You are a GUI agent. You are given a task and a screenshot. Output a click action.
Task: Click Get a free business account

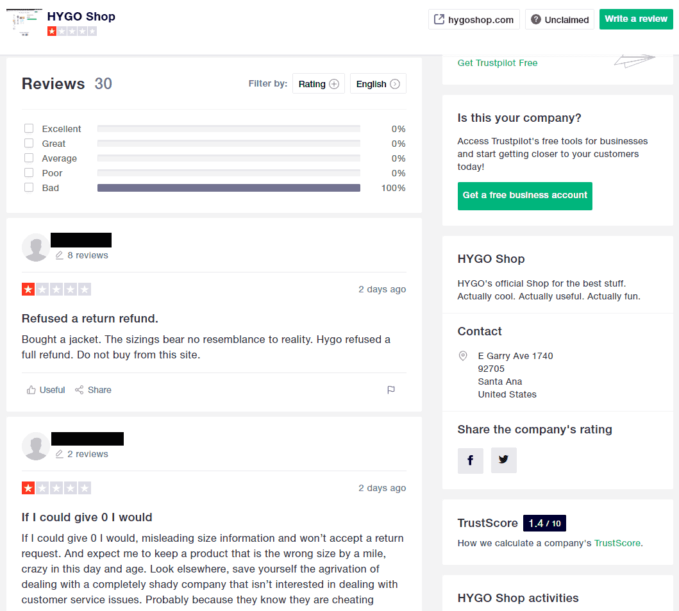click(524, 196)
